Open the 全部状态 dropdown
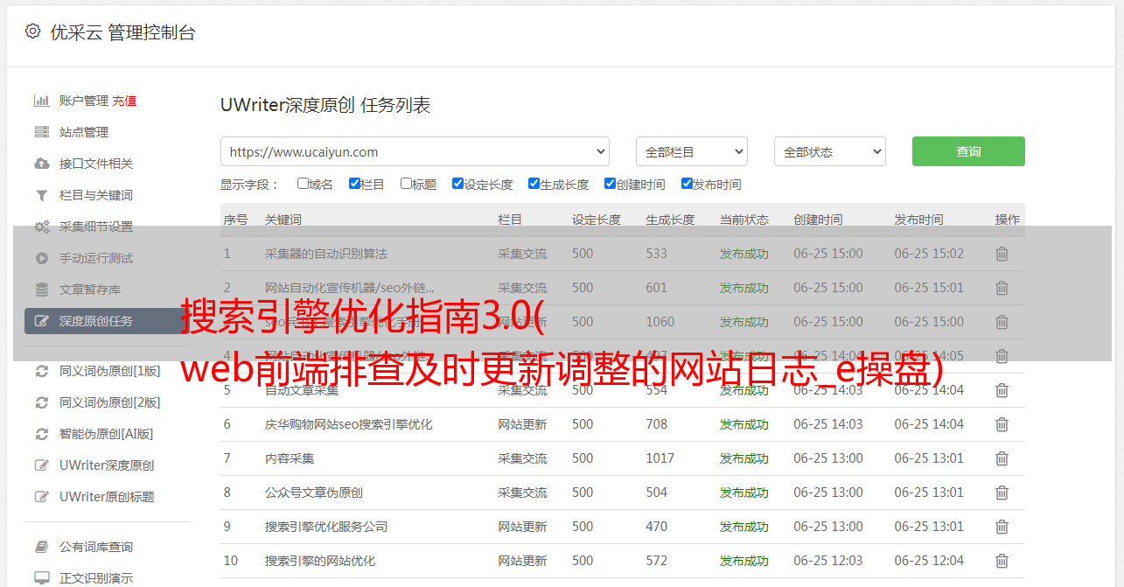The width and height of the screenshot is (1124, 587). (830, 151)
